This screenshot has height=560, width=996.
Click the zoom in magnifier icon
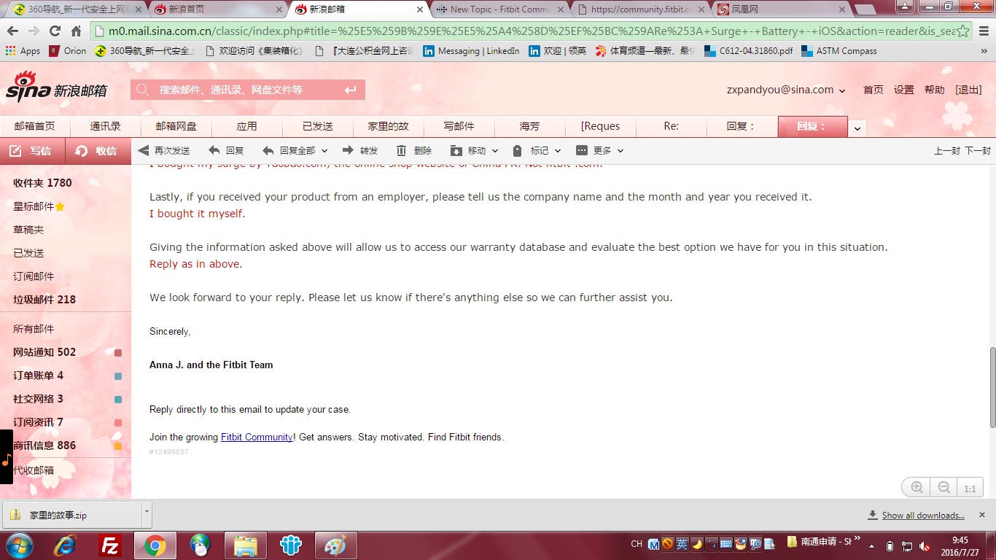click(917, 488)
